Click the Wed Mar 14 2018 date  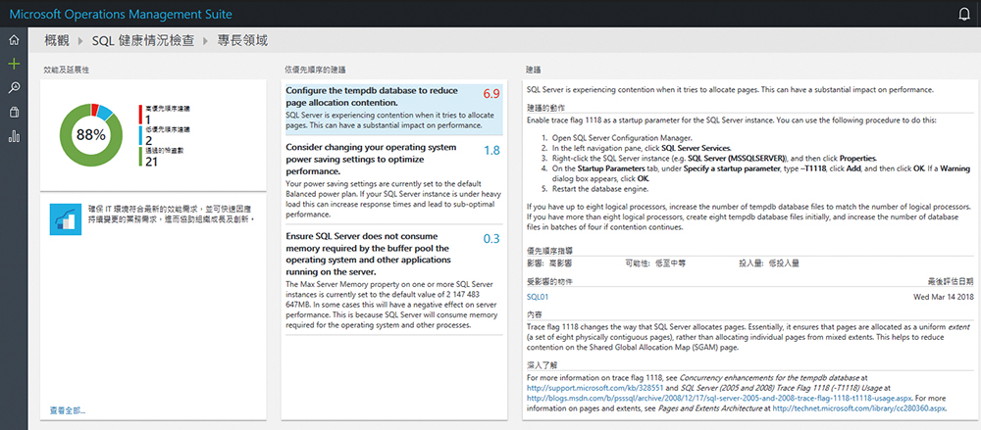(x=943, y=297)
